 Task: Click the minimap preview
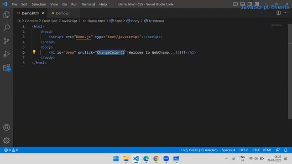[x=276, y=25]
